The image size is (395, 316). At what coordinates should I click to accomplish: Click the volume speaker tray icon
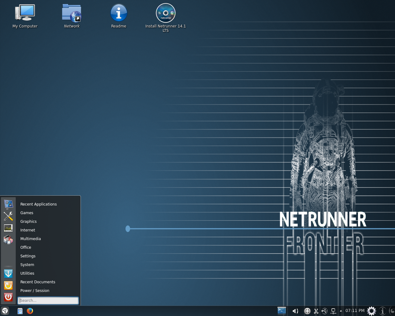[x=295, y=311]
